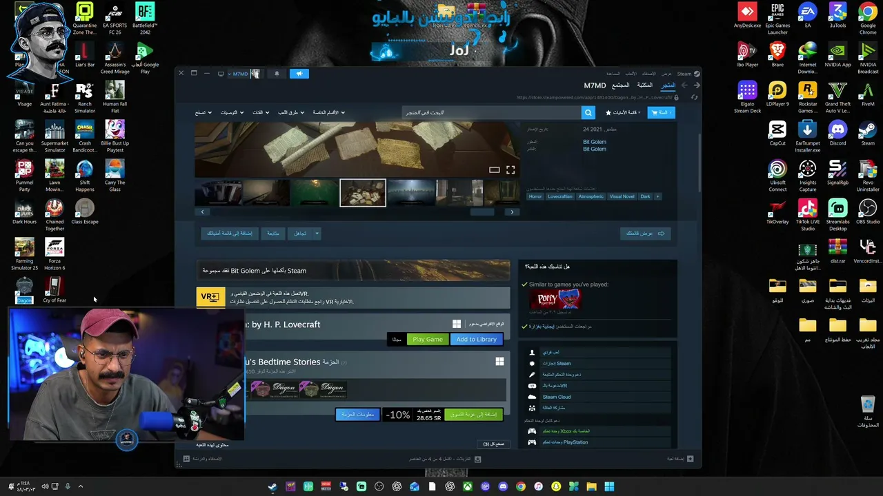Click the plus button to add a tag

point(657,196)
